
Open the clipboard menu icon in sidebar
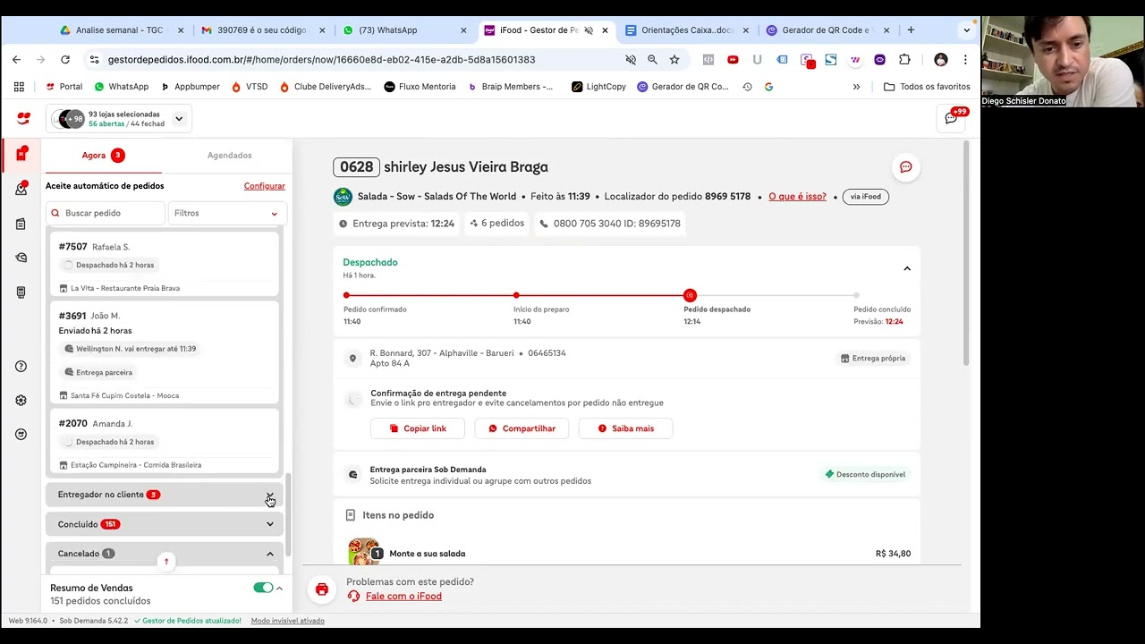[x=21, y=224]
